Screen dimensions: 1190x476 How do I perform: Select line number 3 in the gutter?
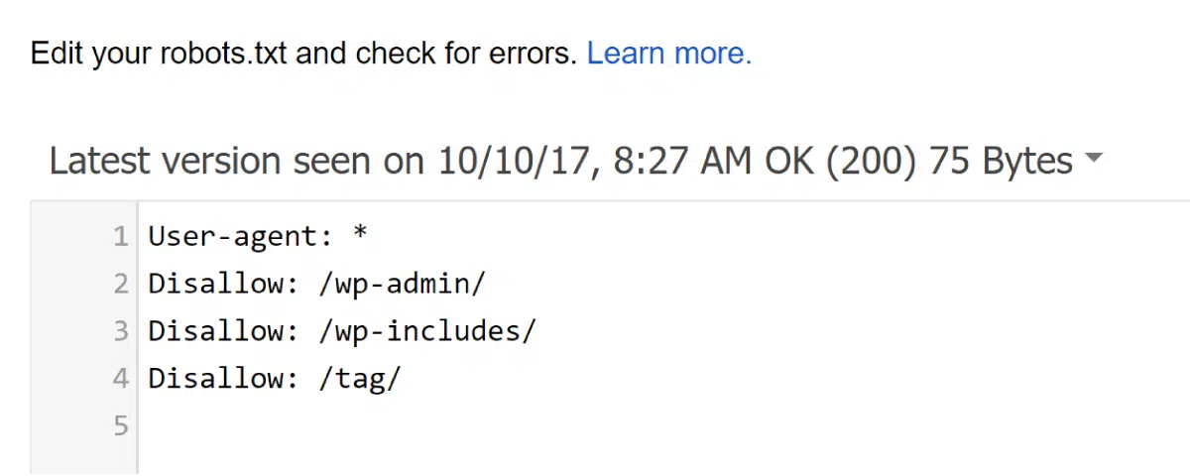click(x=120, y=330)
